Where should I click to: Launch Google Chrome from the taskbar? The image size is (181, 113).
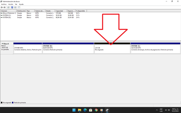click(x=96, y=110)
